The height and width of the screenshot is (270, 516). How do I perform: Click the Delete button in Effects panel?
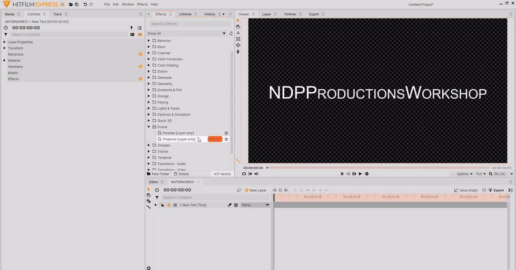click(181, 174)
